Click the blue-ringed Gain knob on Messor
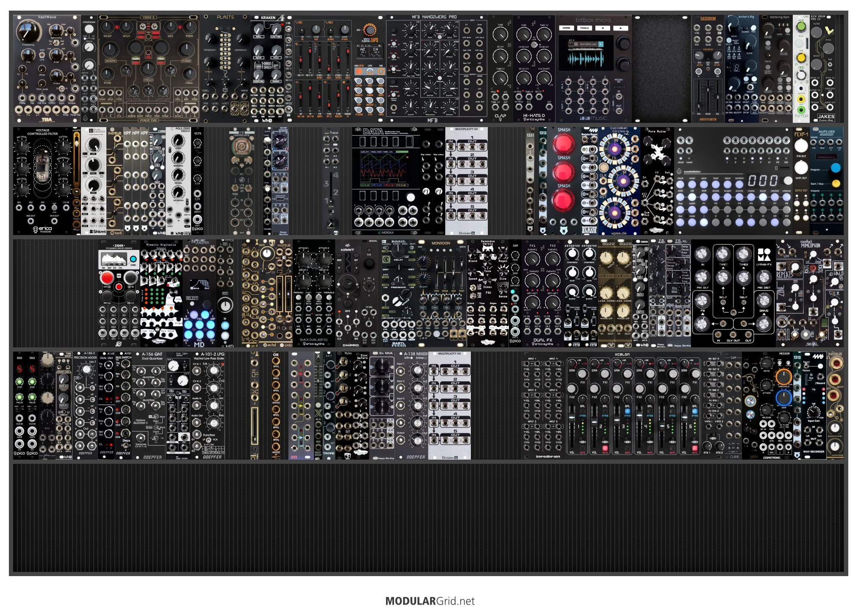Viewport: 861px width, 610px height. tap(783, 398)
